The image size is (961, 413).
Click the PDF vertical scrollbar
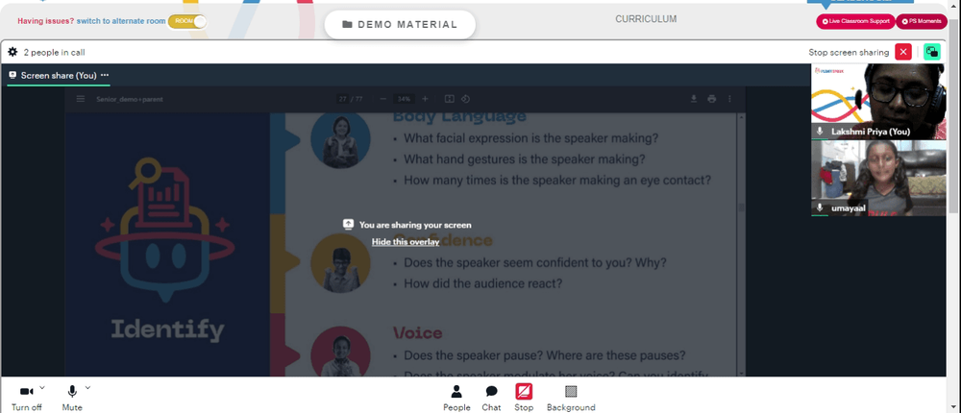click(x=742, y=244)
